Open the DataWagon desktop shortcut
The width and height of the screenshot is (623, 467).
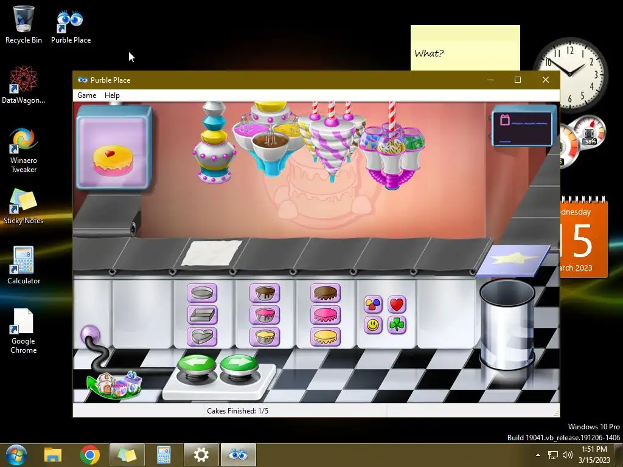click(24, 85)
